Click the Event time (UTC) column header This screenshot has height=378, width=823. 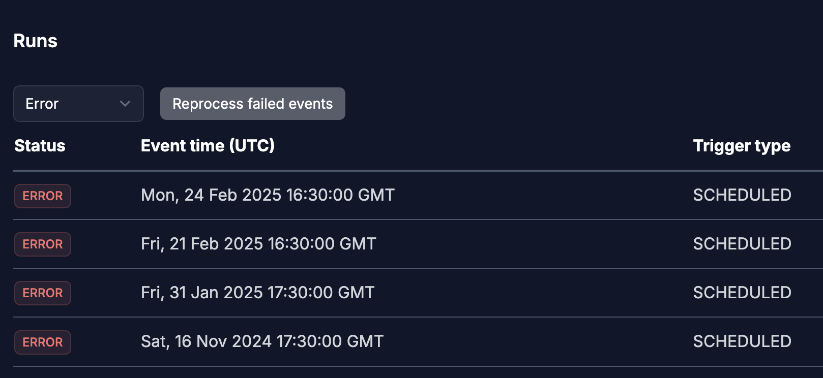pyautogui.click(x=208, y=146)
